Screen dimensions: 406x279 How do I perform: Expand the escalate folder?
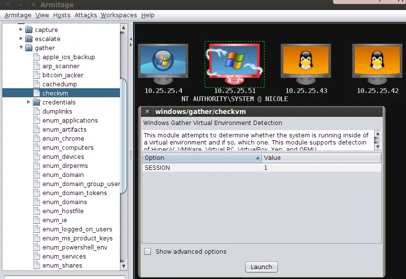[21, 39]
